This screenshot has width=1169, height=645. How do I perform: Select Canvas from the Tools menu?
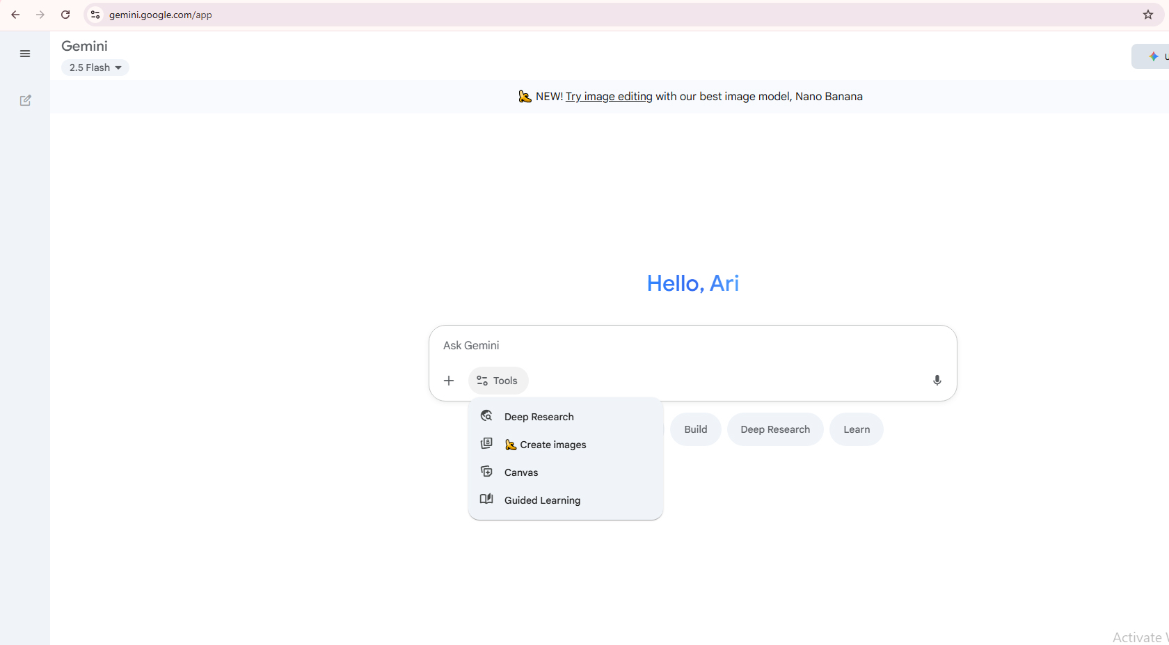pos(520,472)
